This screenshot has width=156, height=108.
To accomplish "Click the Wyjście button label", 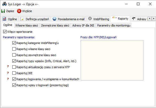I will pyautogui.click(x=27, y=11).
